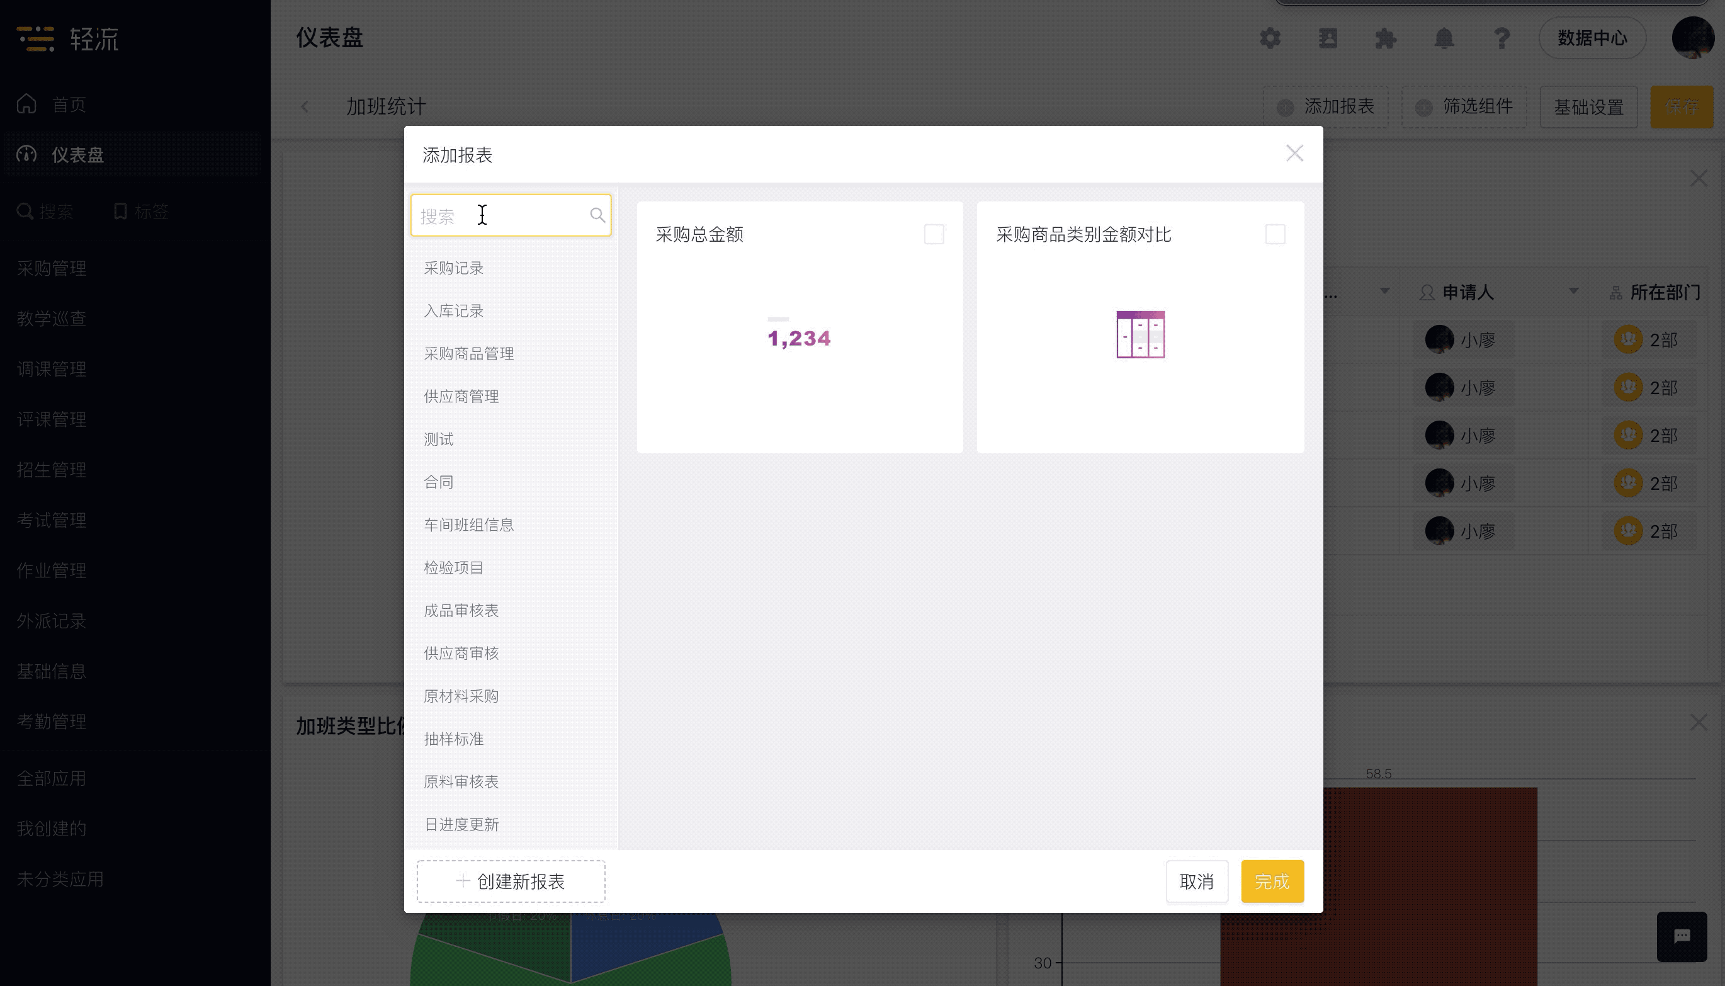Viewport: 1725px width, 986px height.
Task: Click the 添加报表 toolbar button
Action: (1325, 107)
